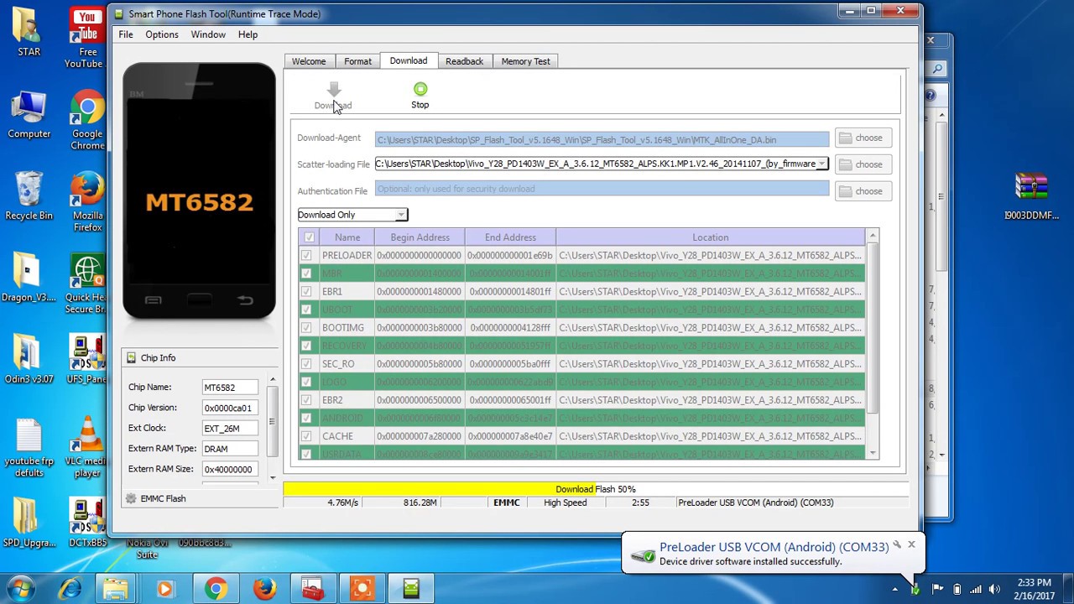The image size is (1074, 604).
Task: Open SPD_Upgrade folder on desktop
Action: [29, 523]
